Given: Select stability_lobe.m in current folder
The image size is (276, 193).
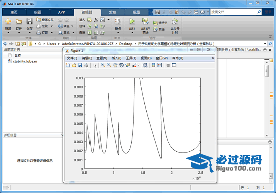Looking at the screenshot, I should (25, 61).
